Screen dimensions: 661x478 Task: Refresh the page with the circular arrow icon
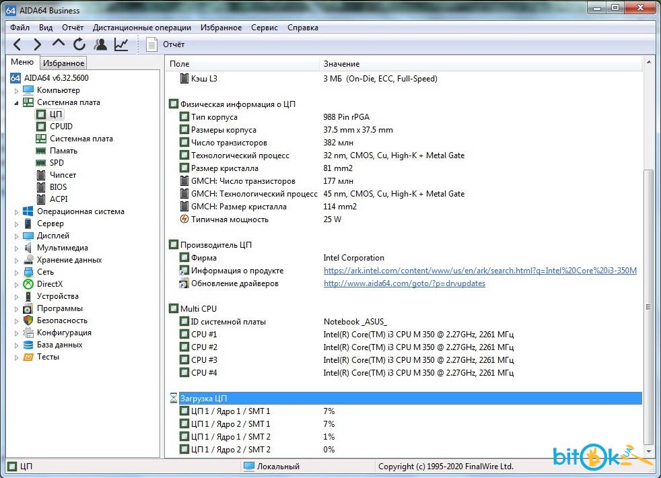point(79,44)
